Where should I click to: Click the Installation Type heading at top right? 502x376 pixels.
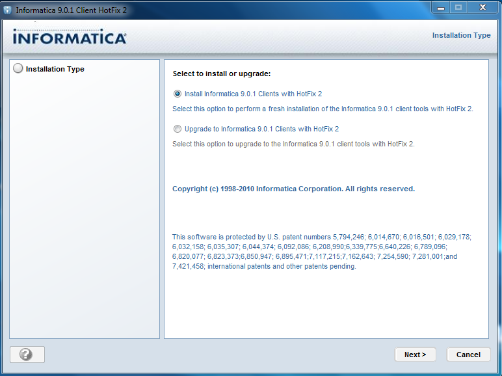[x=461, y=35]
